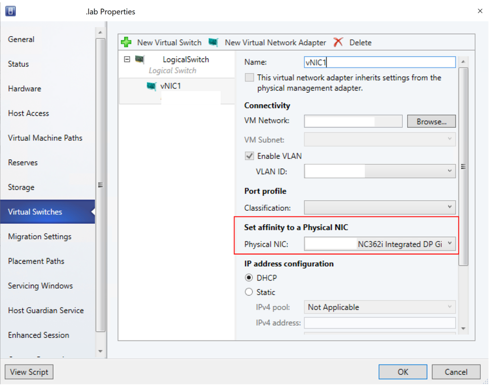This screenshot has height=386, width=489.
Task: Click the adapter settings scroll down arrow
Action: coord(464,328)
